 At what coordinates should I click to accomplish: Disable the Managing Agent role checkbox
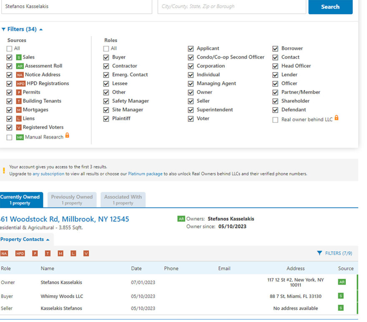(x=191, y=84)
